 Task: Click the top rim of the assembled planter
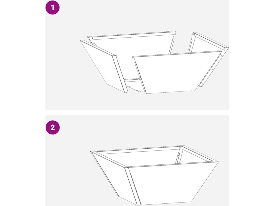click(154, 156)
